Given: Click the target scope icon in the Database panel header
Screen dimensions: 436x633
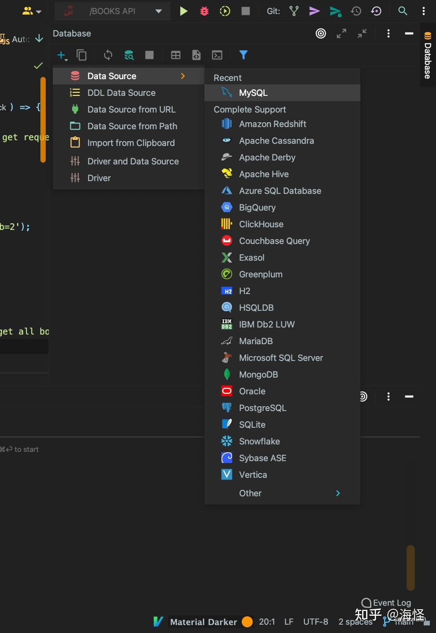Looking at the screenshot, I should pyautogui.click(x=320, y=33).
